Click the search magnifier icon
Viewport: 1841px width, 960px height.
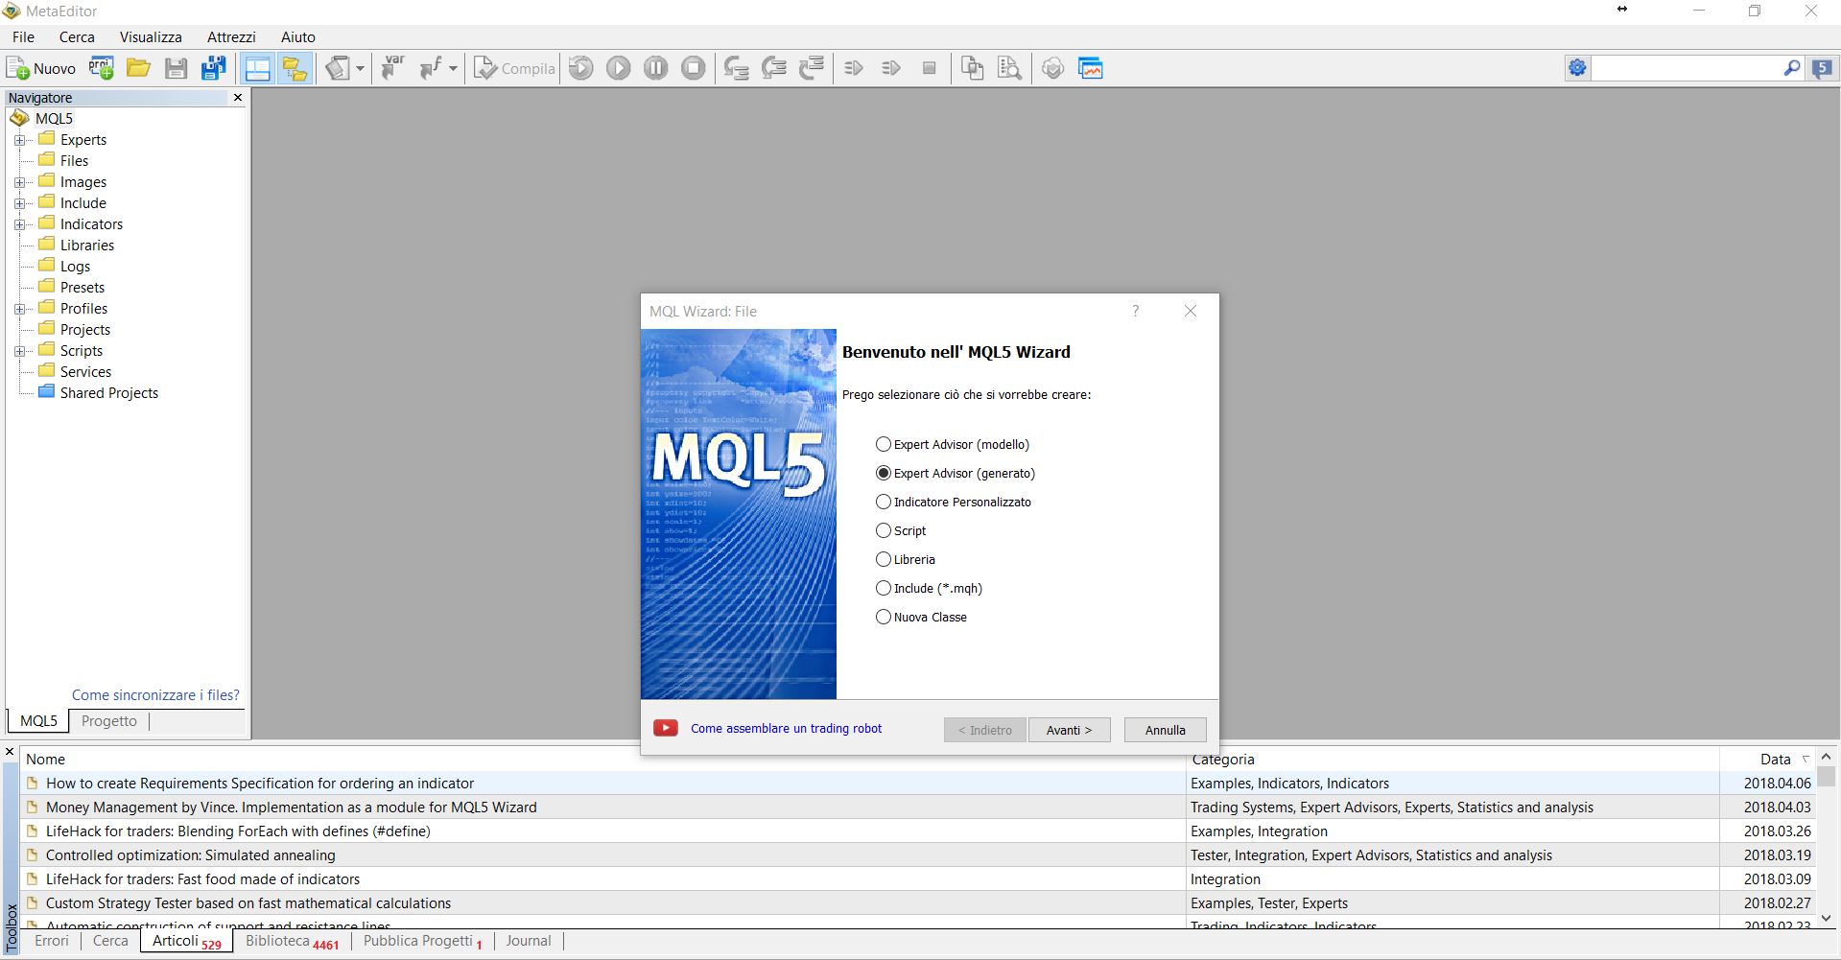point(1791,68)
